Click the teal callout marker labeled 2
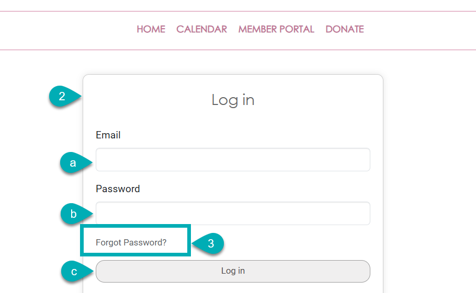This screenshot has height=293, width=476. pos(63,97)
